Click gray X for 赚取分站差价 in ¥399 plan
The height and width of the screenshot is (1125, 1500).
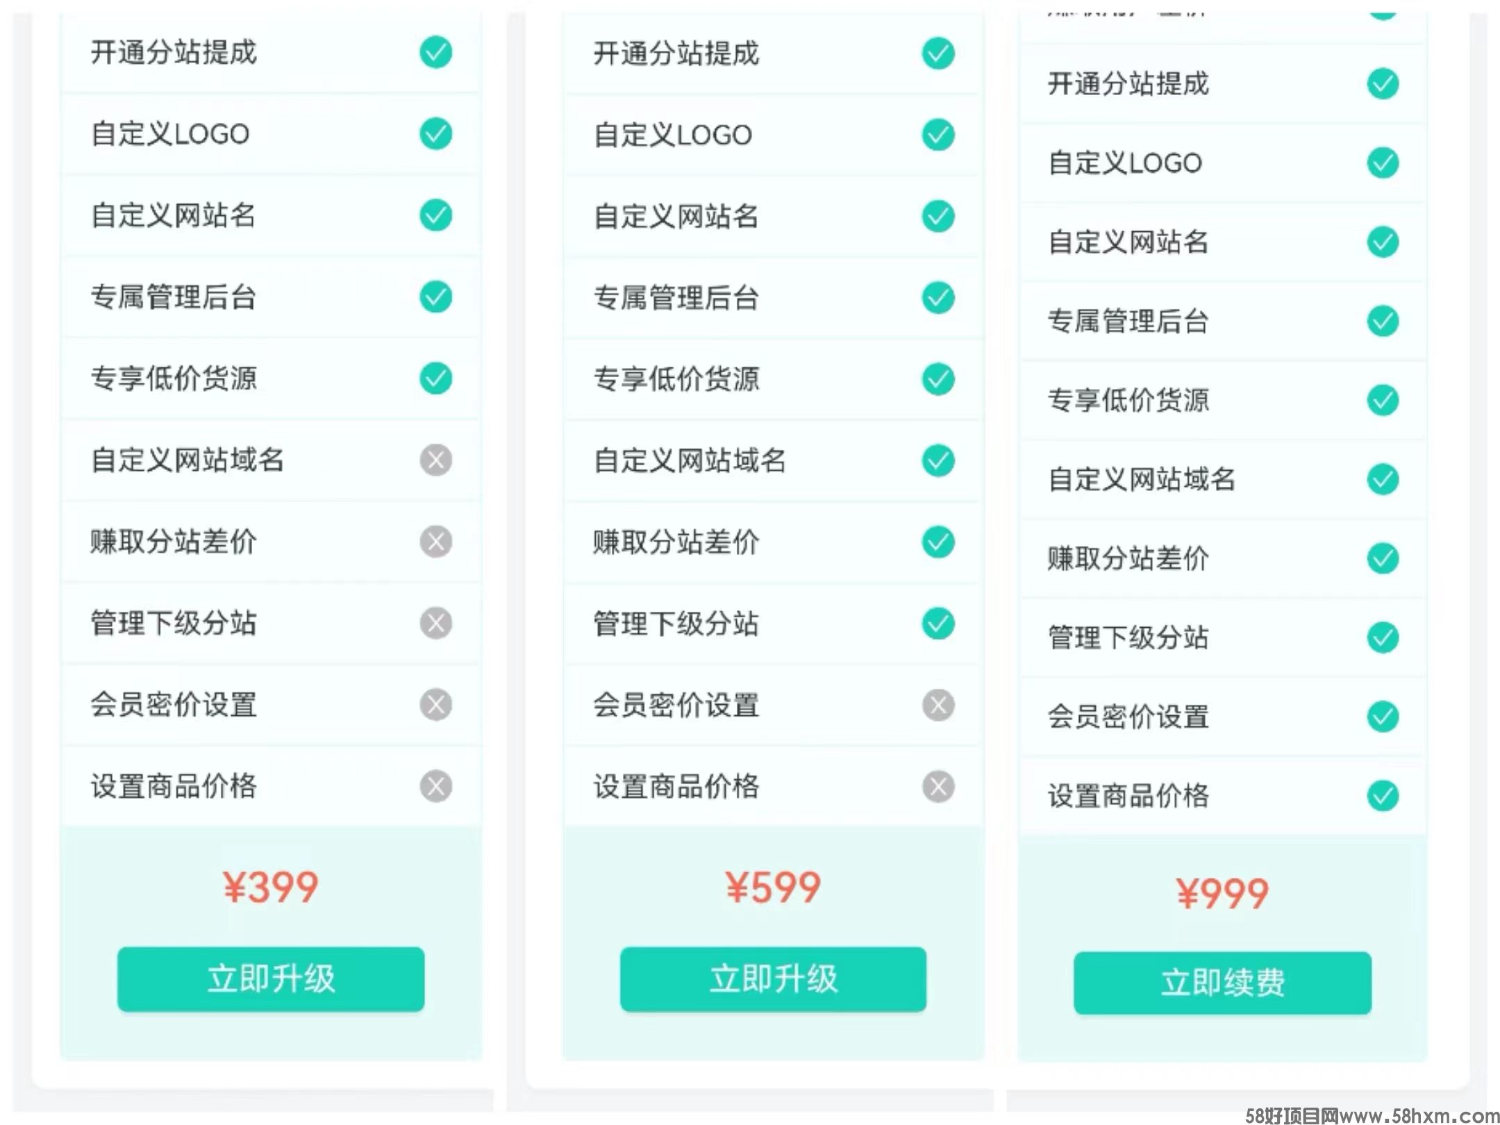(x=435, y=541)
